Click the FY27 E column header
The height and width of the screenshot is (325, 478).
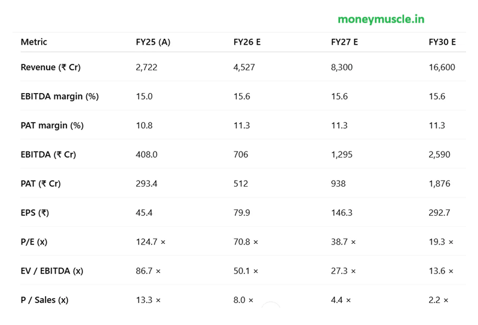(x=345, y=42)
